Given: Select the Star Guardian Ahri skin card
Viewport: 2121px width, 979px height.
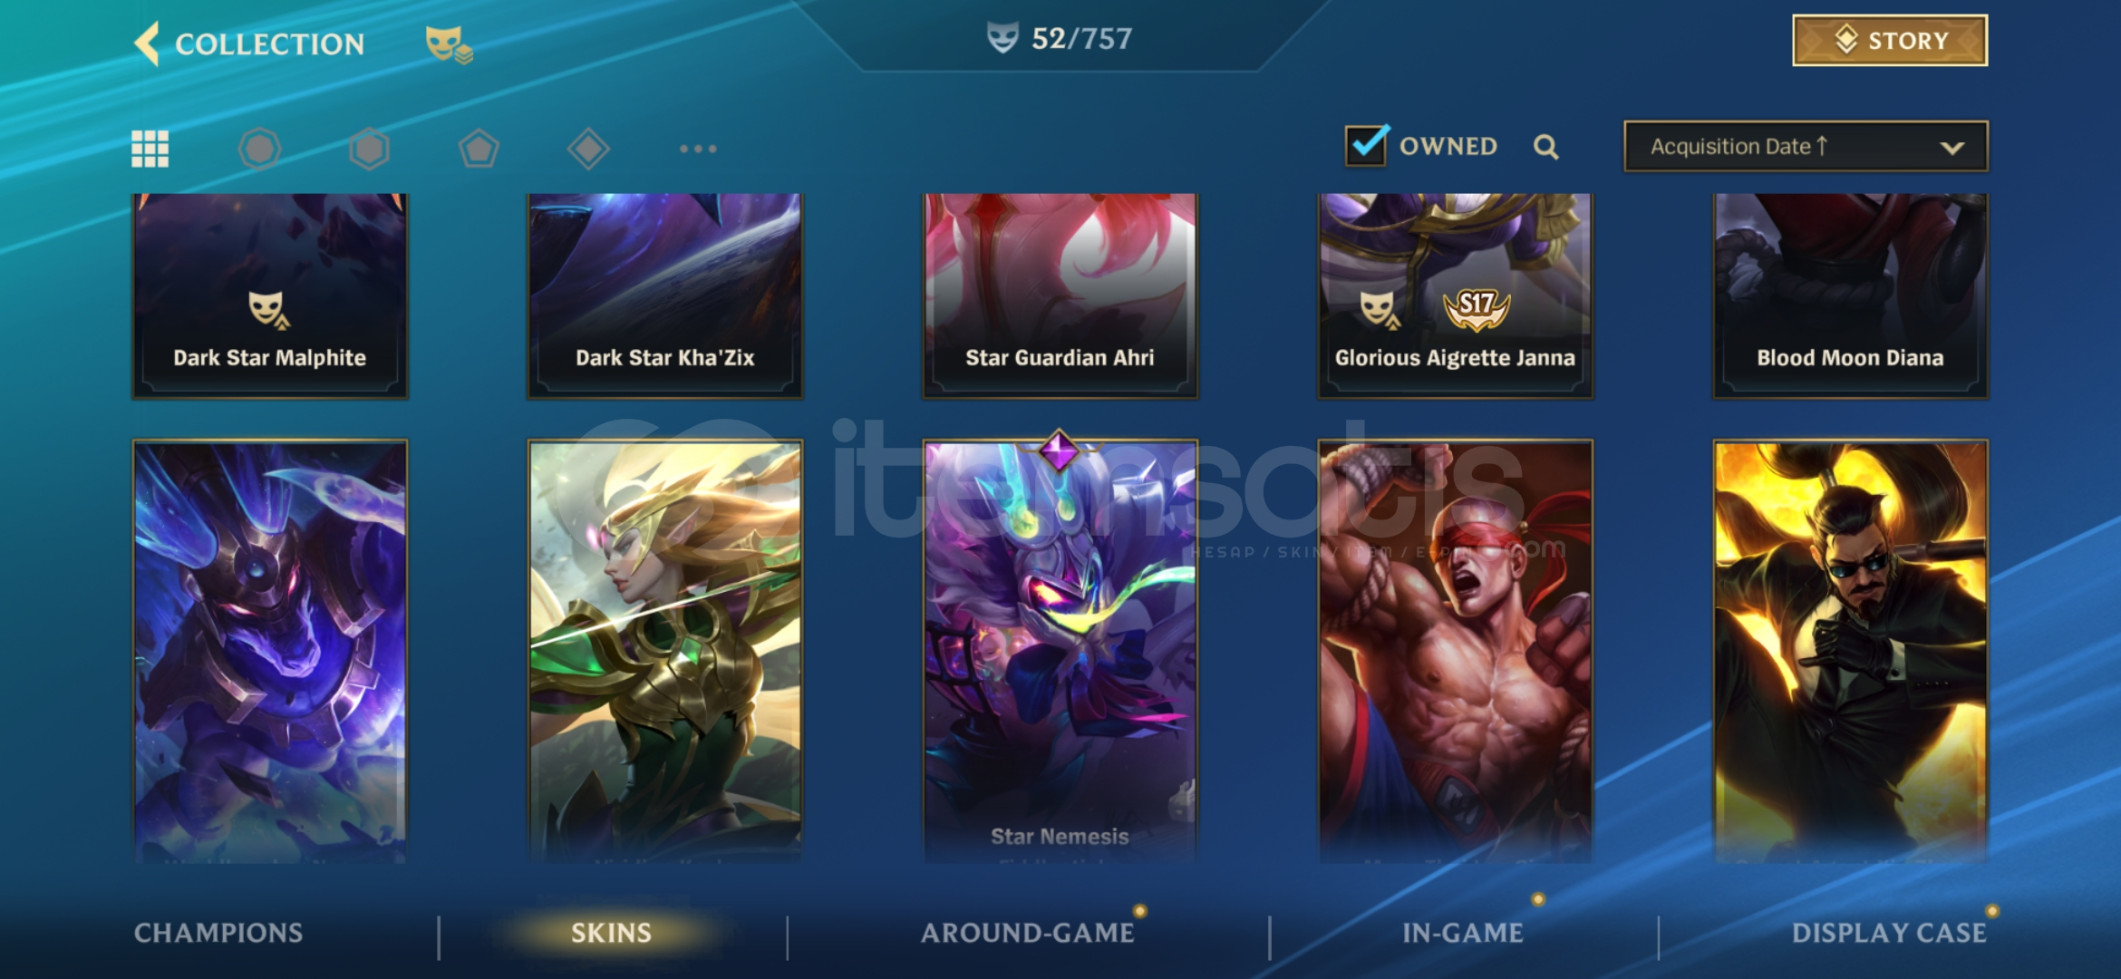Looking at the screenshot, I should [1060, 296].
